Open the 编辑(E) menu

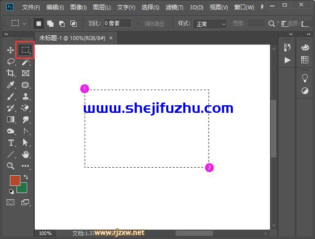pos(55,8)
